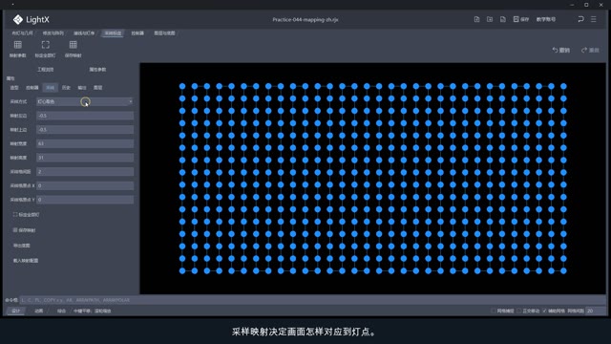Click the 撤销 undo button
The width and height of the screenshot is (611, 344).
click(561, 50)
